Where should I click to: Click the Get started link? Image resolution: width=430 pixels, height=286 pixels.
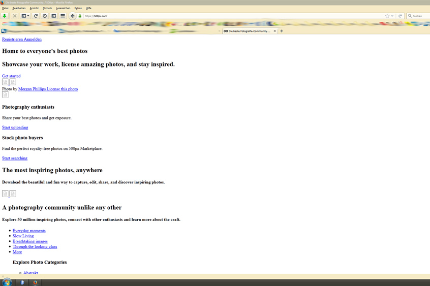(11, 76)
